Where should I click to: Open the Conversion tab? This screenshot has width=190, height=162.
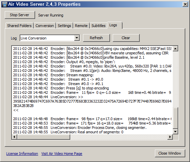pos(45,26)
